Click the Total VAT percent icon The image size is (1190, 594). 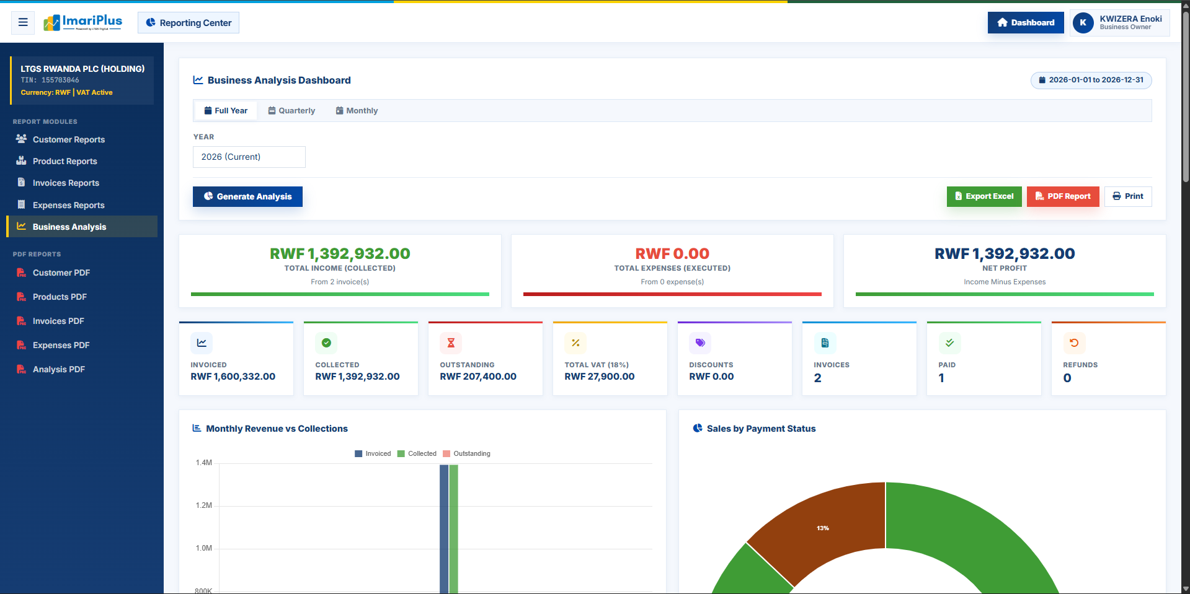[575, 343]
